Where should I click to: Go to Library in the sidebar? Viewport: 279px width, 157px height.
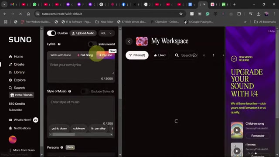click(x=17, y=72)
